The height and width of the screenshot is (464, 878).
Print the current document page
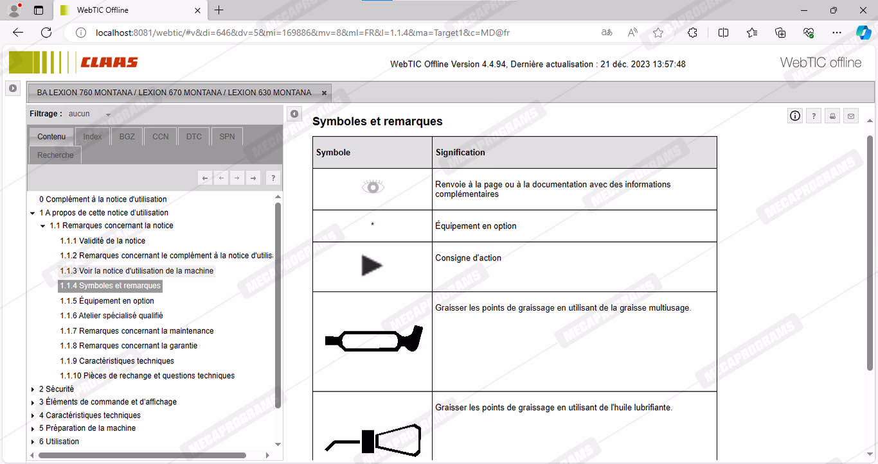point(832,116)
